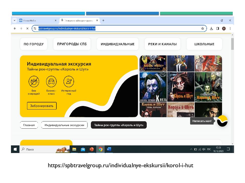The width and height of the screenshot is (245, 183).
Task: Click the yellow chat widget icon
Action: click(x=222, y=121)
